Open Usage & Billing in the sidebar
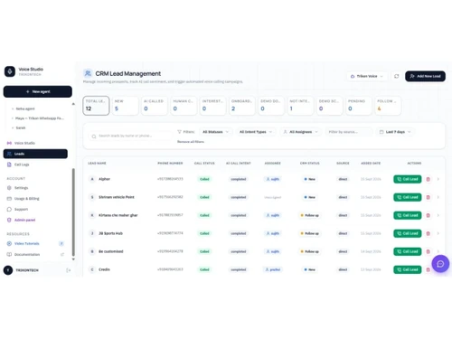The height and width of the screenshot is (339, 452). tap(27, 199)
